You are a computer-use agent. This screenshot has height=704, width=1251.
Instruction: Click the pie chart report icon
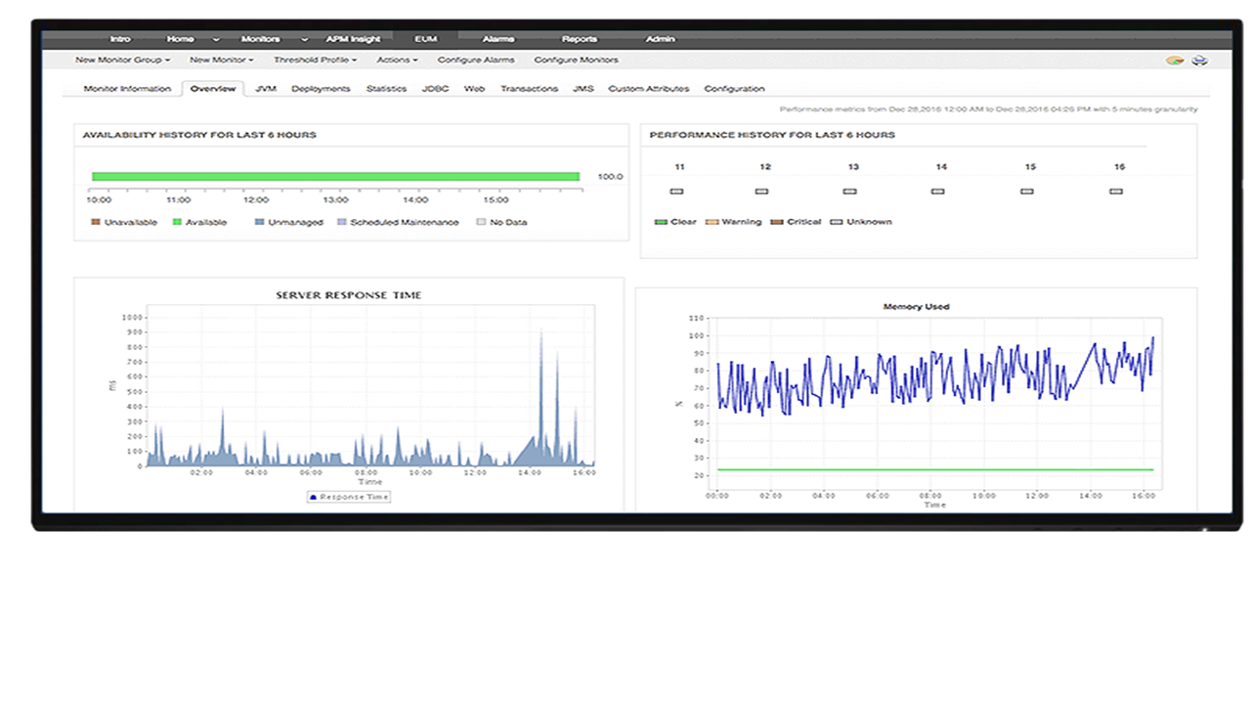[x=1175, y=61]
